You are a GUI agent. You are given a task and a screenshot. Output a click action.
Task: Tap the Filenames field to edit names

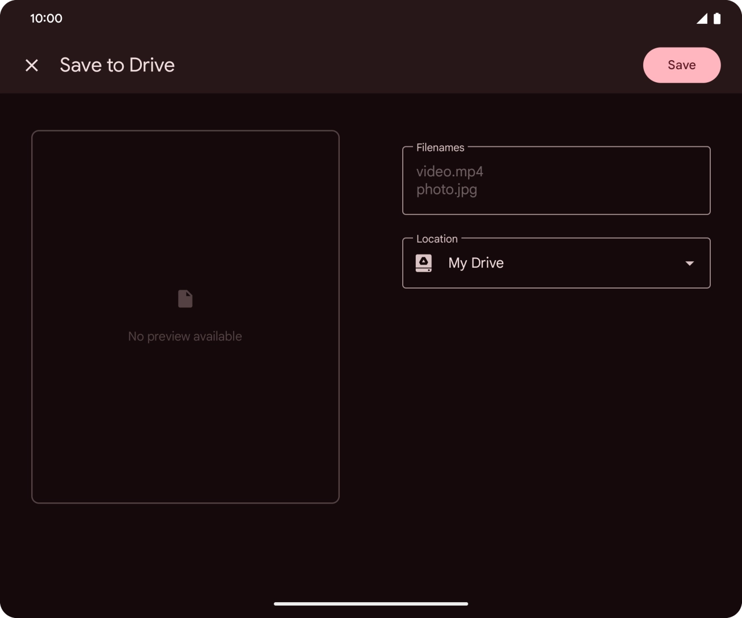(x=556, y=180)
